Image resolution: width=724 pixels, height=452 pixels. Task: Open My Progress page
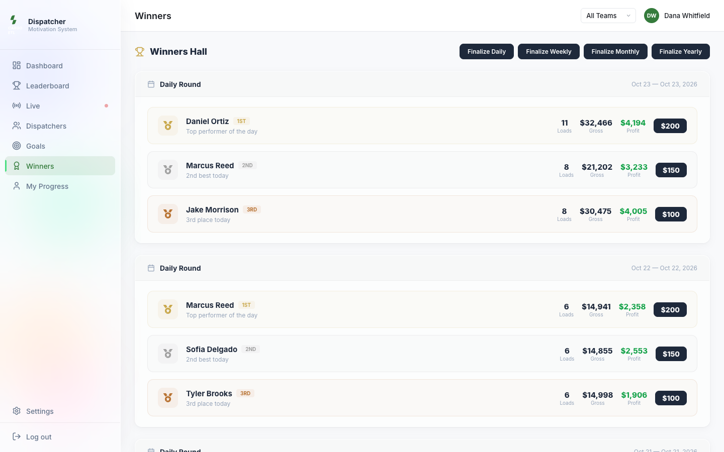60,186
